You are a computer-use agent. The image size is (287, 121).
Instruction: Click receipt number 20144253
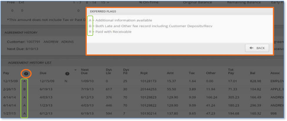pyautogui.click(x=148, y=89)
